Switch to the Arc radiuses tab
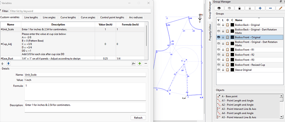The image size is (285, 122). pos(136,18)
